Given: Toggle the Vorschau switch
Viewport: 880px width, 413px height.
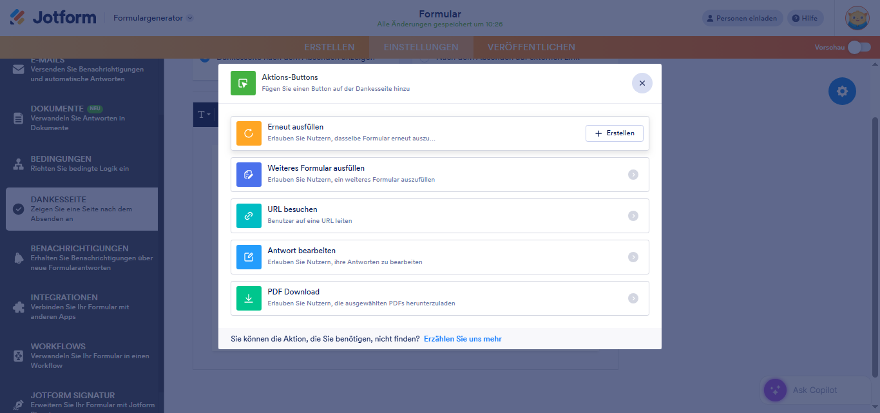Looking at the screenshot, I should click(x=859, y=47).
